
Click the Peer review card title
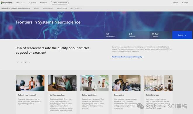pyautogui.click(x=119, y=95)
